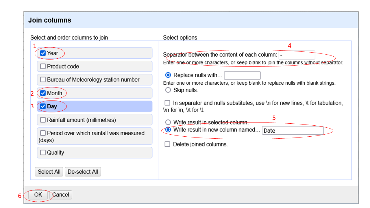Check Rainfall amount (millimetres) checkbox

pos(43,120)
